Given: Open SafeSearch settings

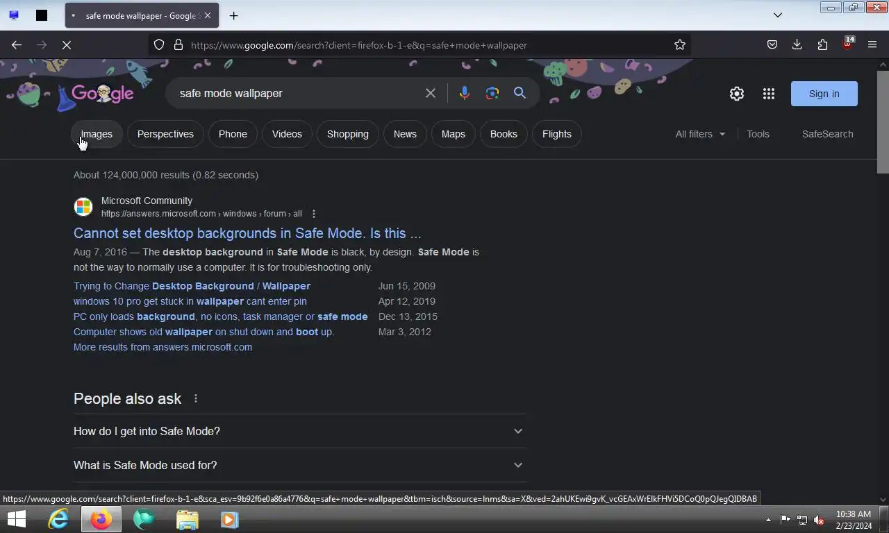Looking at the screenshot, I should [x=828, y=134].
